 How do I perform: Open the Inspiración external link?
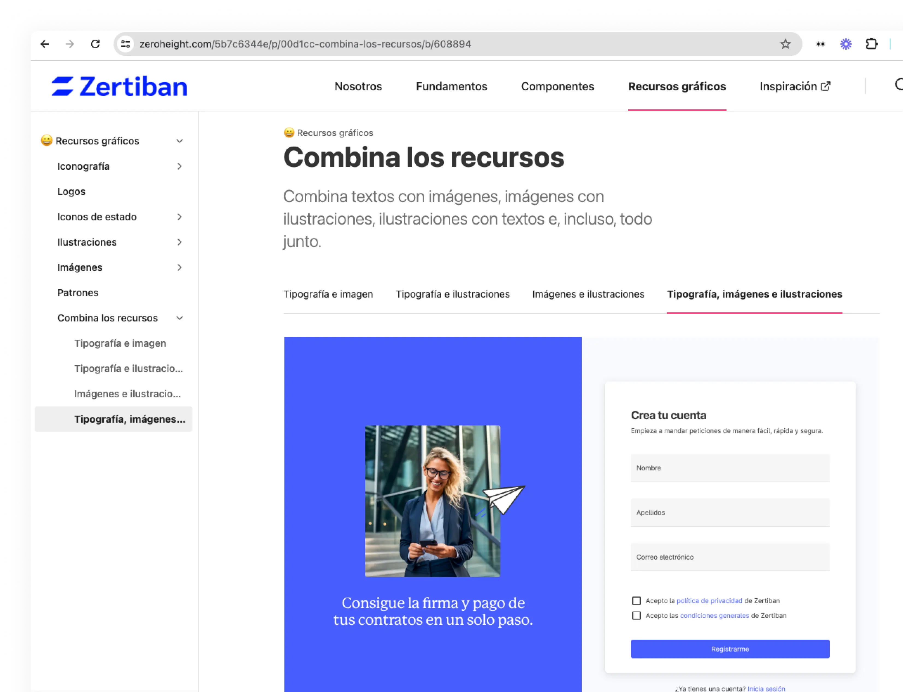795,87
